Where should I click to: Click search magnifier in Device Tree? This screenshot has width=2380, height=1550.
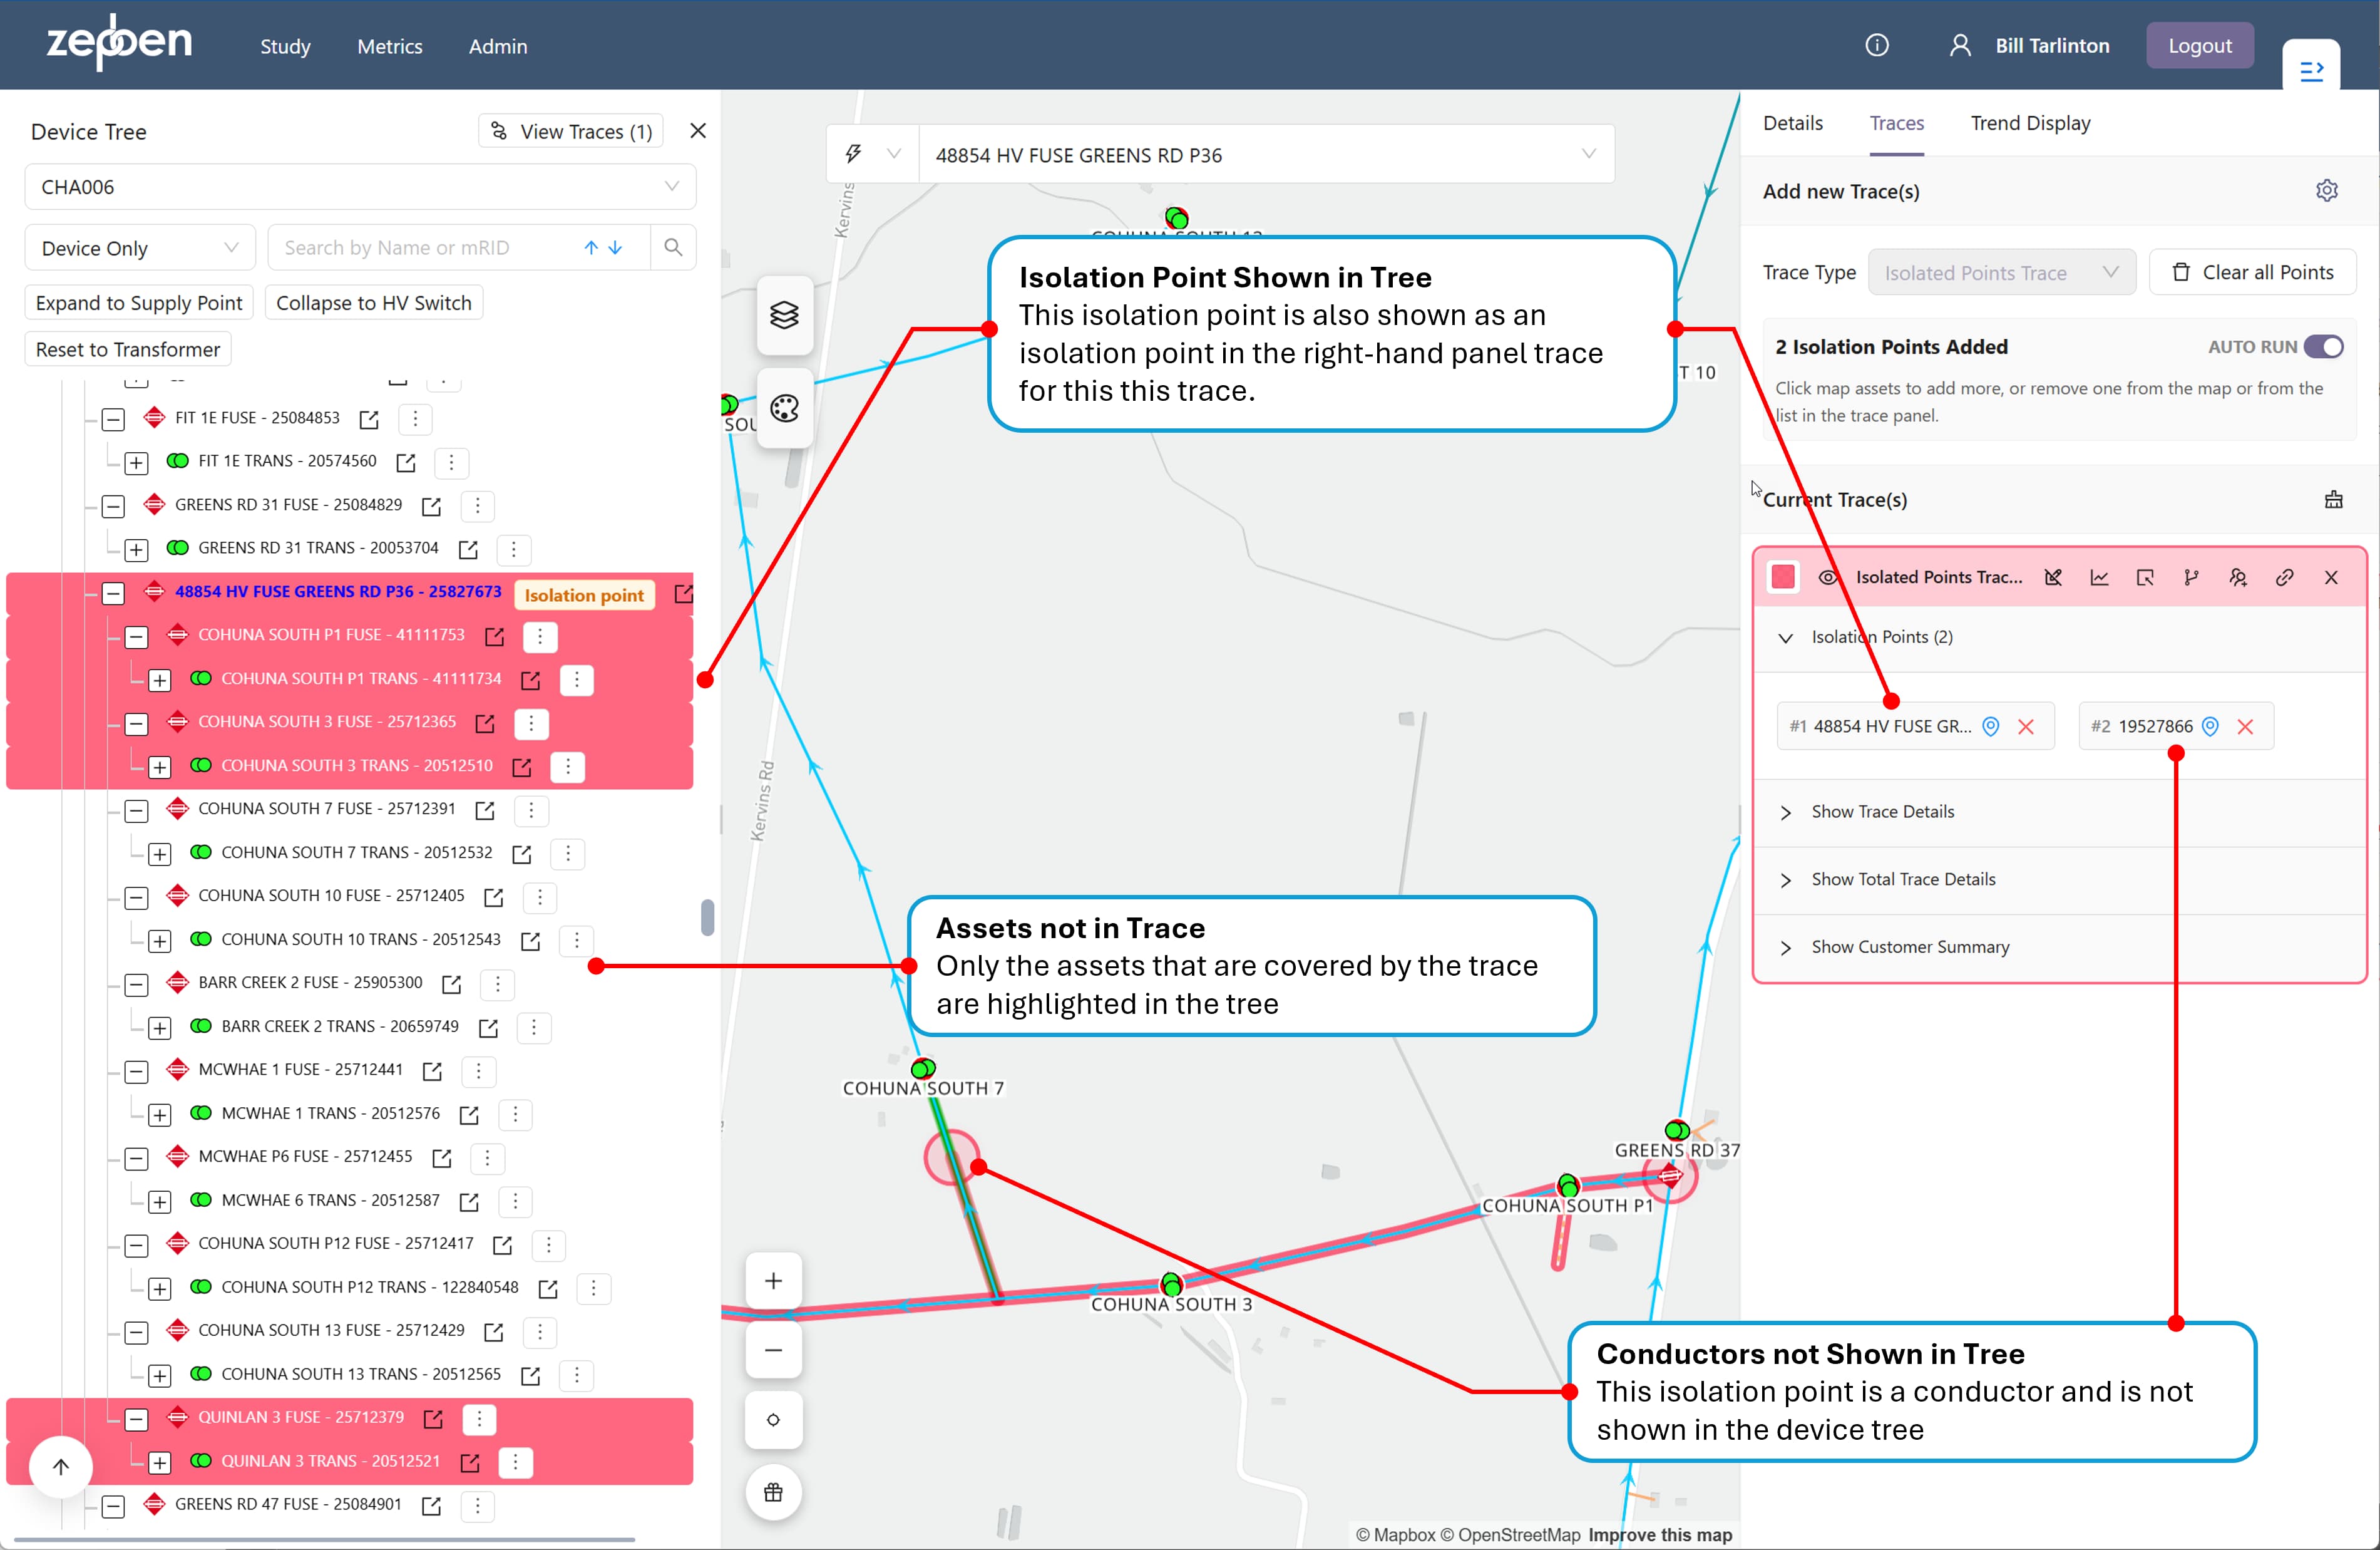click(x=673, y=247)
